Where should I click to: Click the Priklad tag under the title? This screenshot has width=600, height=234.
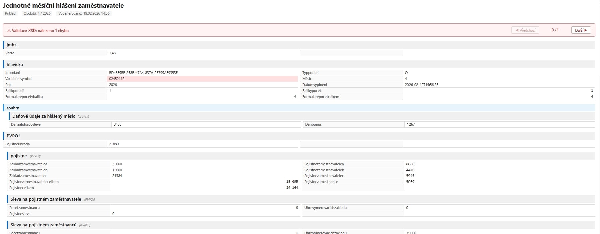[10, 13]
